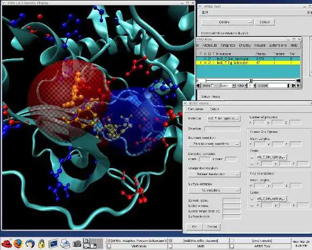Viewport: 312px width, 250px height.
Task: Click the padlock icon in the panel
Action: click(42, 243)
